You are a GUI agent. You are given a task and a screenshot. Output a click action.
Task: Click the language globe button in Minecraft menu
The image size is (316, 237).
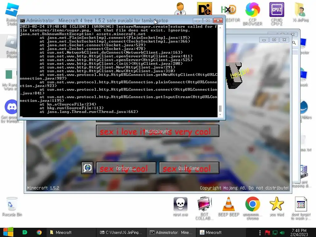point(87,168)
